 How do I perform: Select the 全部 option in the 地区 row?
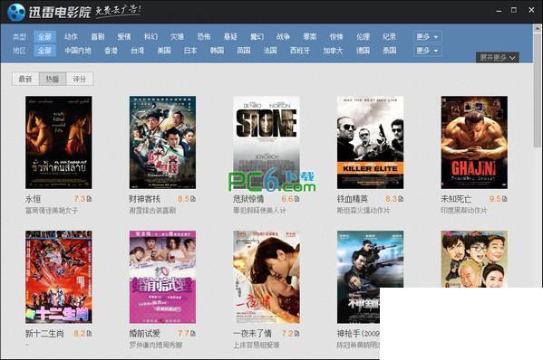[x=44, y=51]
